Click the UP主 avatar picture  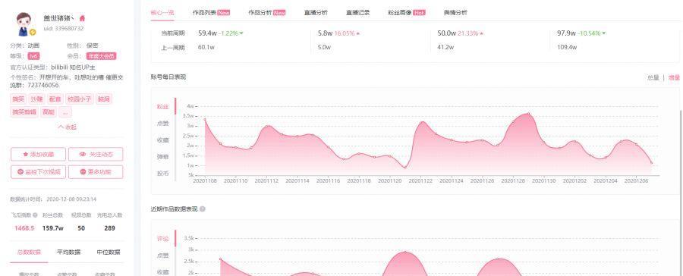coord(25,24)
